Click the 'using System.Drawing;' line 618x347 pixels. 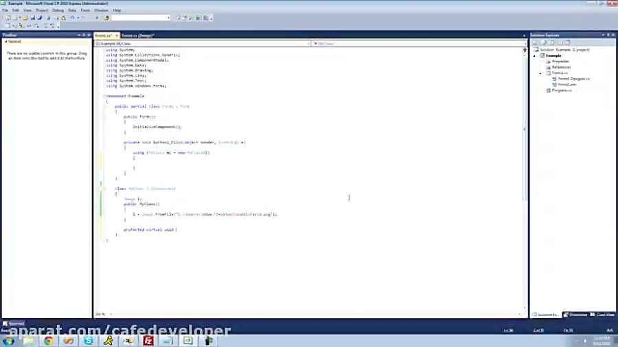129,71
